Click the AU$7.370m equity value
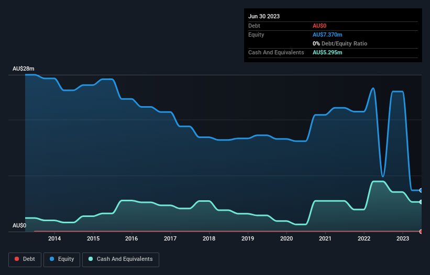The image size is (430, 275). click(x=327, y=35)
